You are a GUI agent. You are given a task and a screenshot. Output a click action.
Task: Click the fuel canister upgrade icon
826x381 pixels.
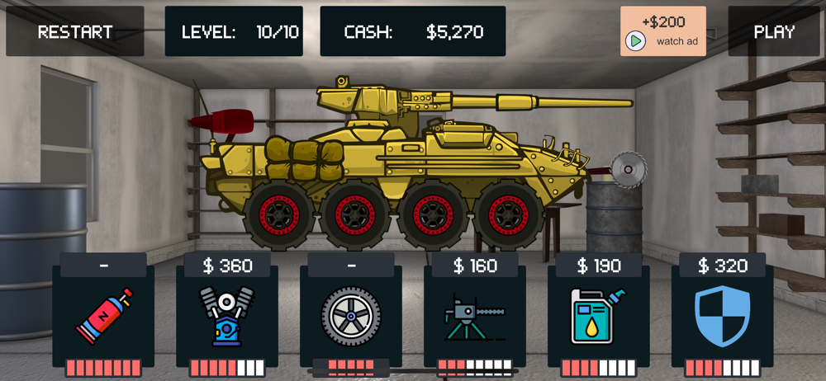pyautogui.click(x=599, y=317)
